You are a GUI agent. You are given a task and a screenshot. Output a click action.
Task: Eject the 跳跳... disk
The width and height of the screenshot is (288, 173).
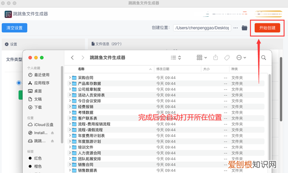pos(52,141)
